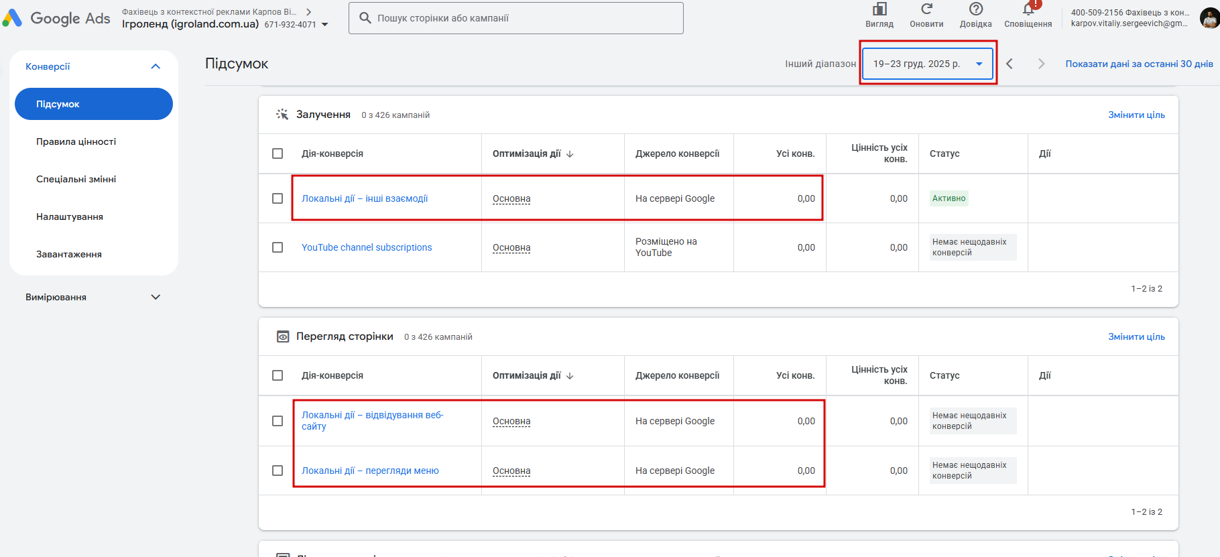Click the Оновити refresh icon

pos(926,9)
